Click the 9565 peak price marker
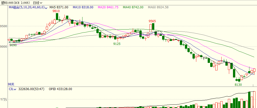The height and width of the screenshot is (108, 257). click(152, 21)
